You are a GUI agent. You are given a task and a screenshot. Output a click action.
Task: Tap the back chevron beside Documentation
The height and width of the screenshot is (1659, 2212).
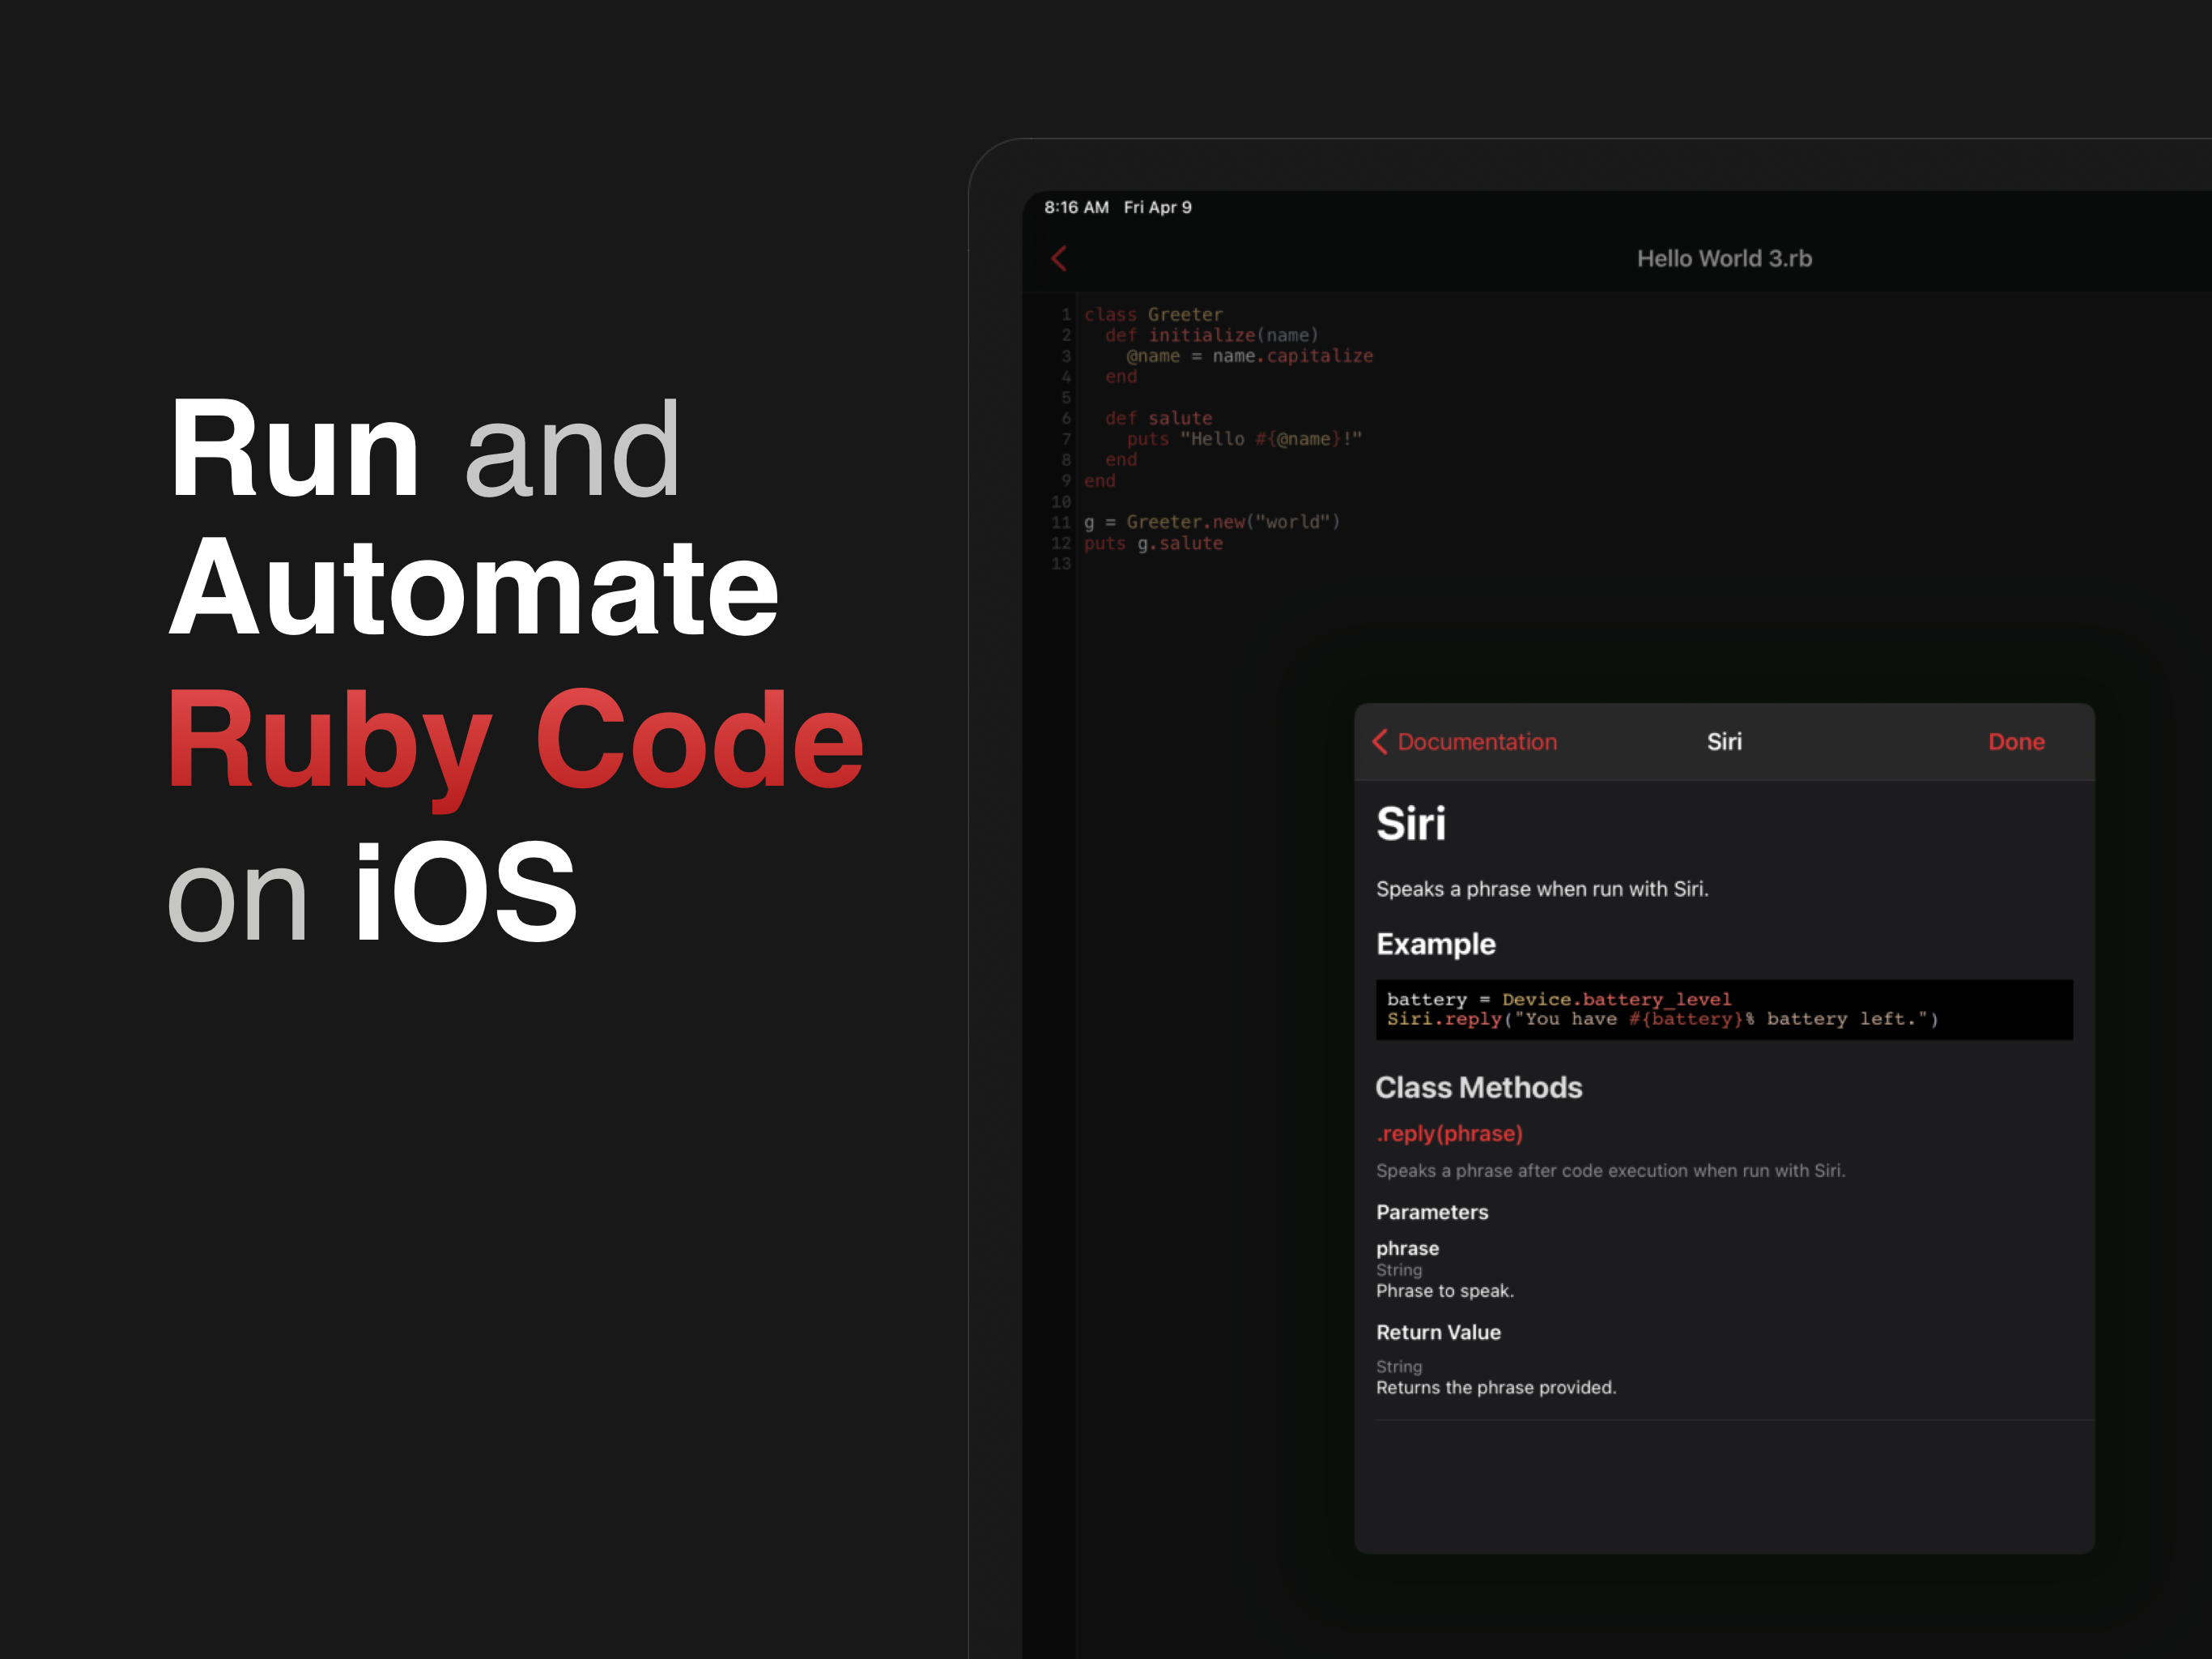pos(1380,741)
